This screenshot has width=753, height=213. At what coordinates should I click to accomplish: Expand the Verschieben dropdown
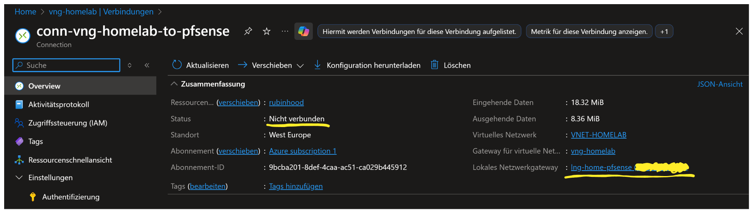pos(300,66)
